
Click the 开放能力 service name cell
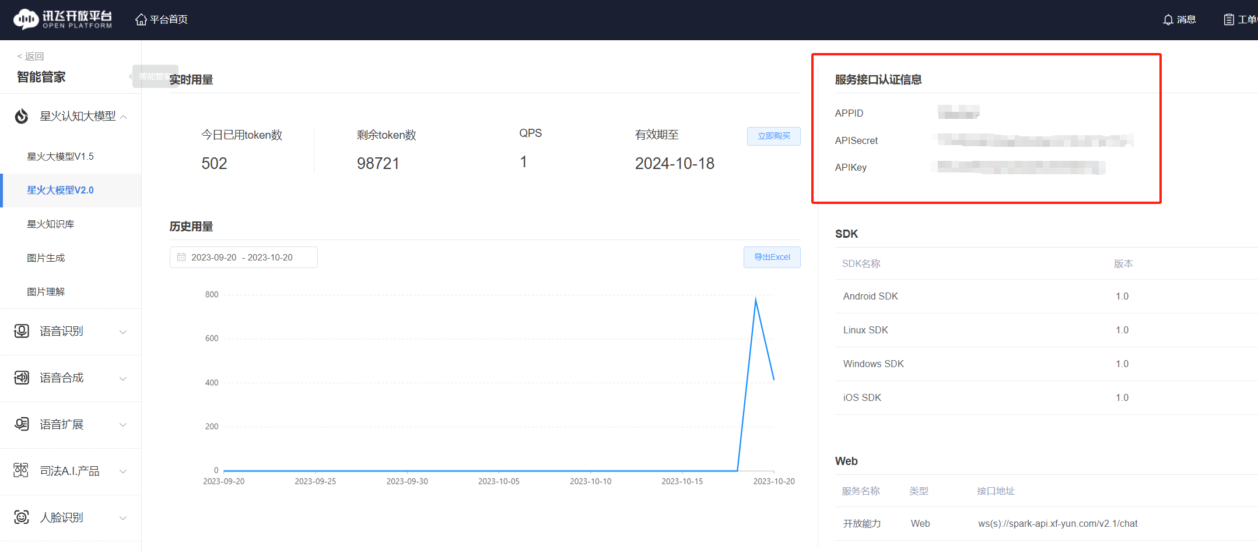click(861, 523)
